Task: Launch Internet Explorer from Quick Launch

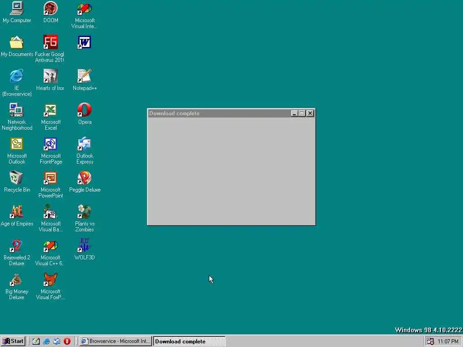Action: [47, 341]
